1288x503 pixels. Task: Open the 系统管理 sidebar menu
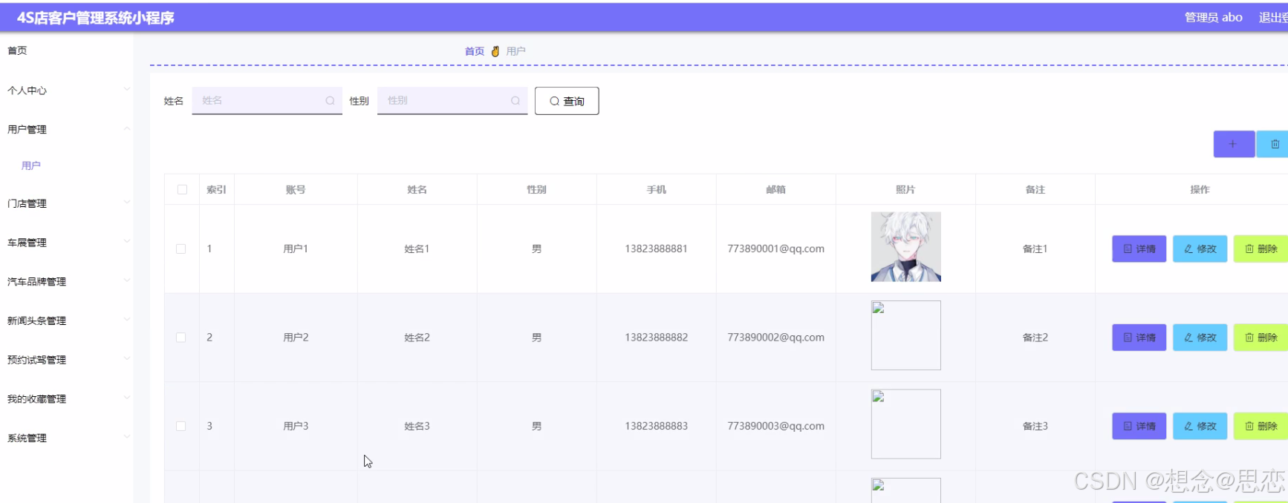coord(67,438)
